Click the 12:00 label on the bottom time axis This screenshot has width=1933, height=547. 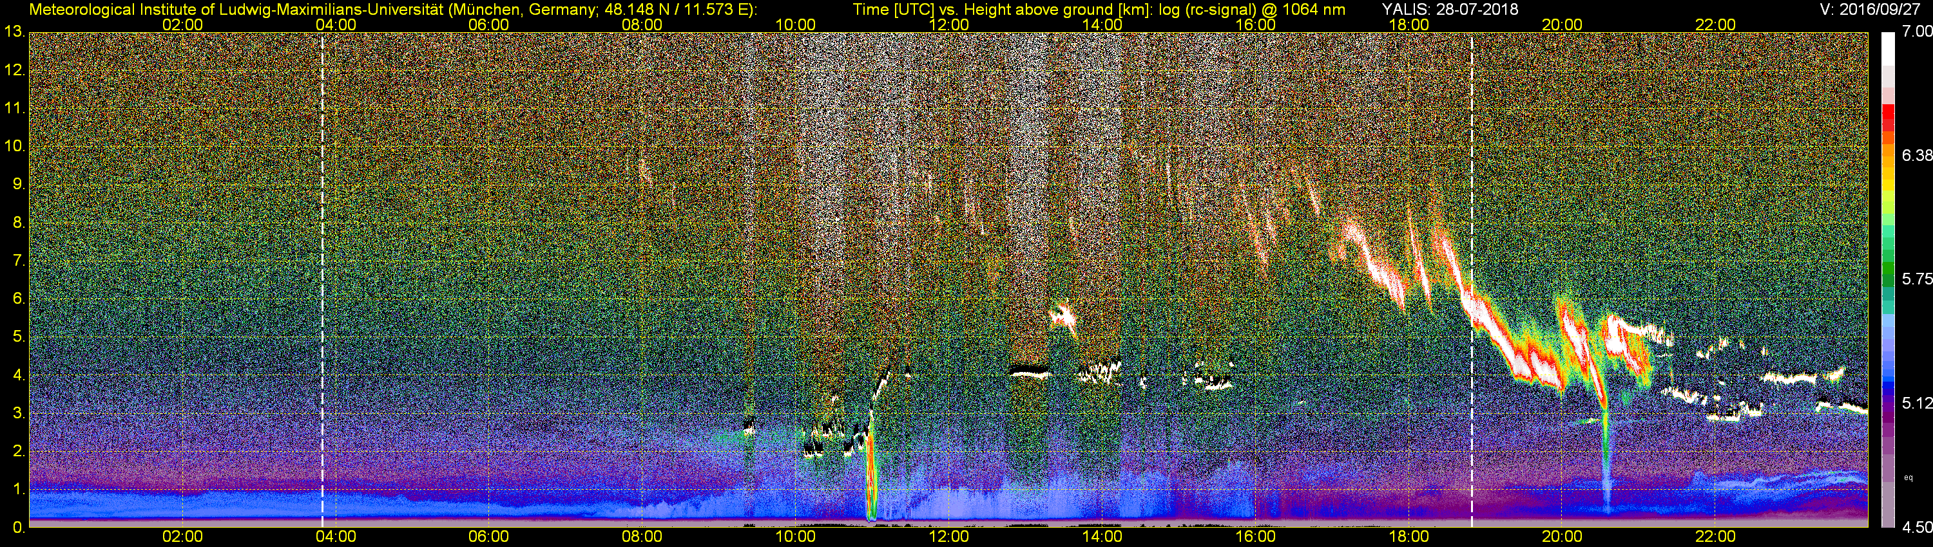(x=948, y=537)
